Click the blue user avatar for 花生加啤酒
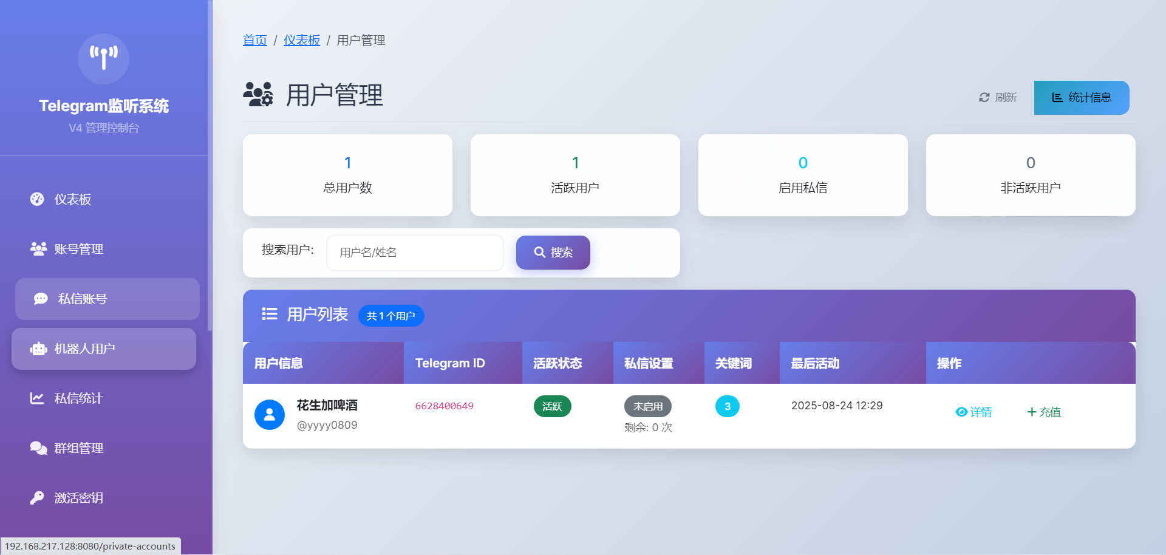 point(270,415)
